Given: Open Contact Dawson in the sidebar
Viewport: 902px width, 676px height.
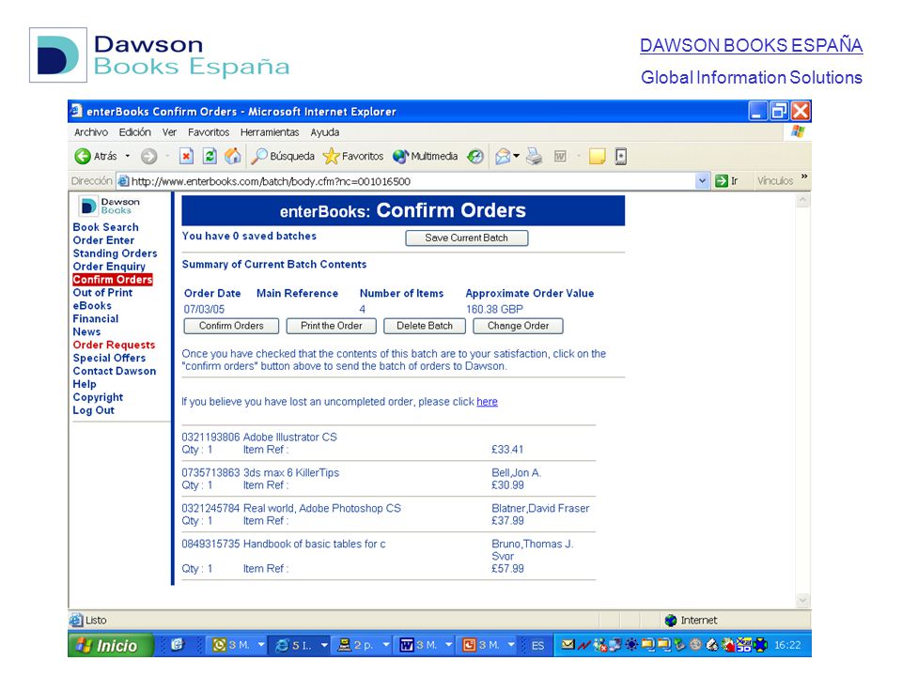Looking at the screenshot, I should 115,372.
